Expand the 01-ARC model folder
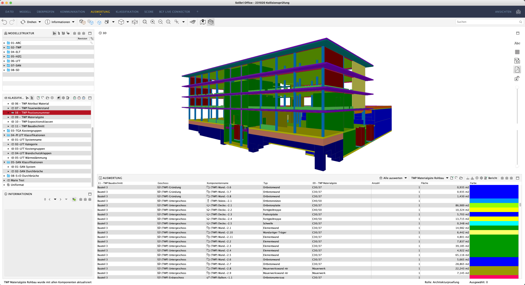 click(4, 43)
